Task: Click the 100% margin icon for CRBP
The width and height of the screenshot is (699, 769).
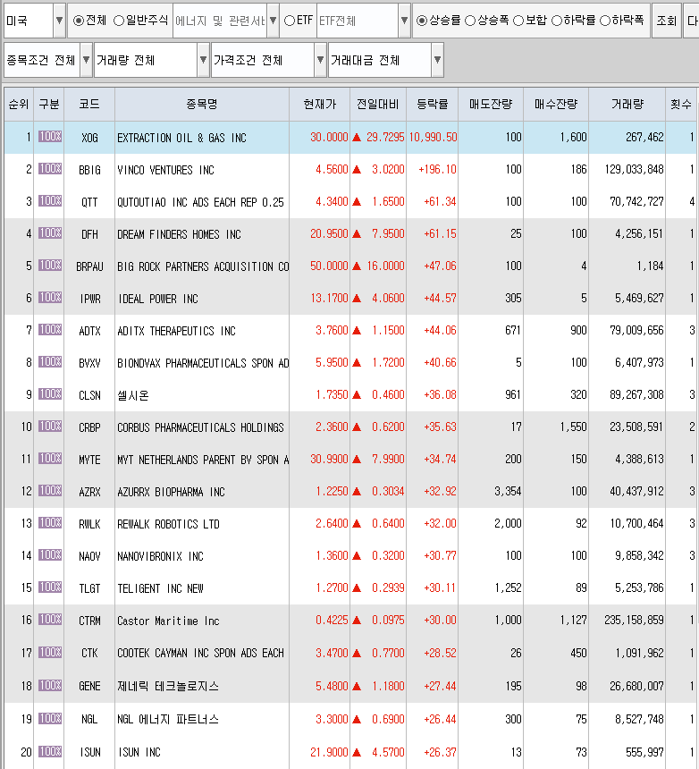Action: pyautogui.click(x=50, y=427)
